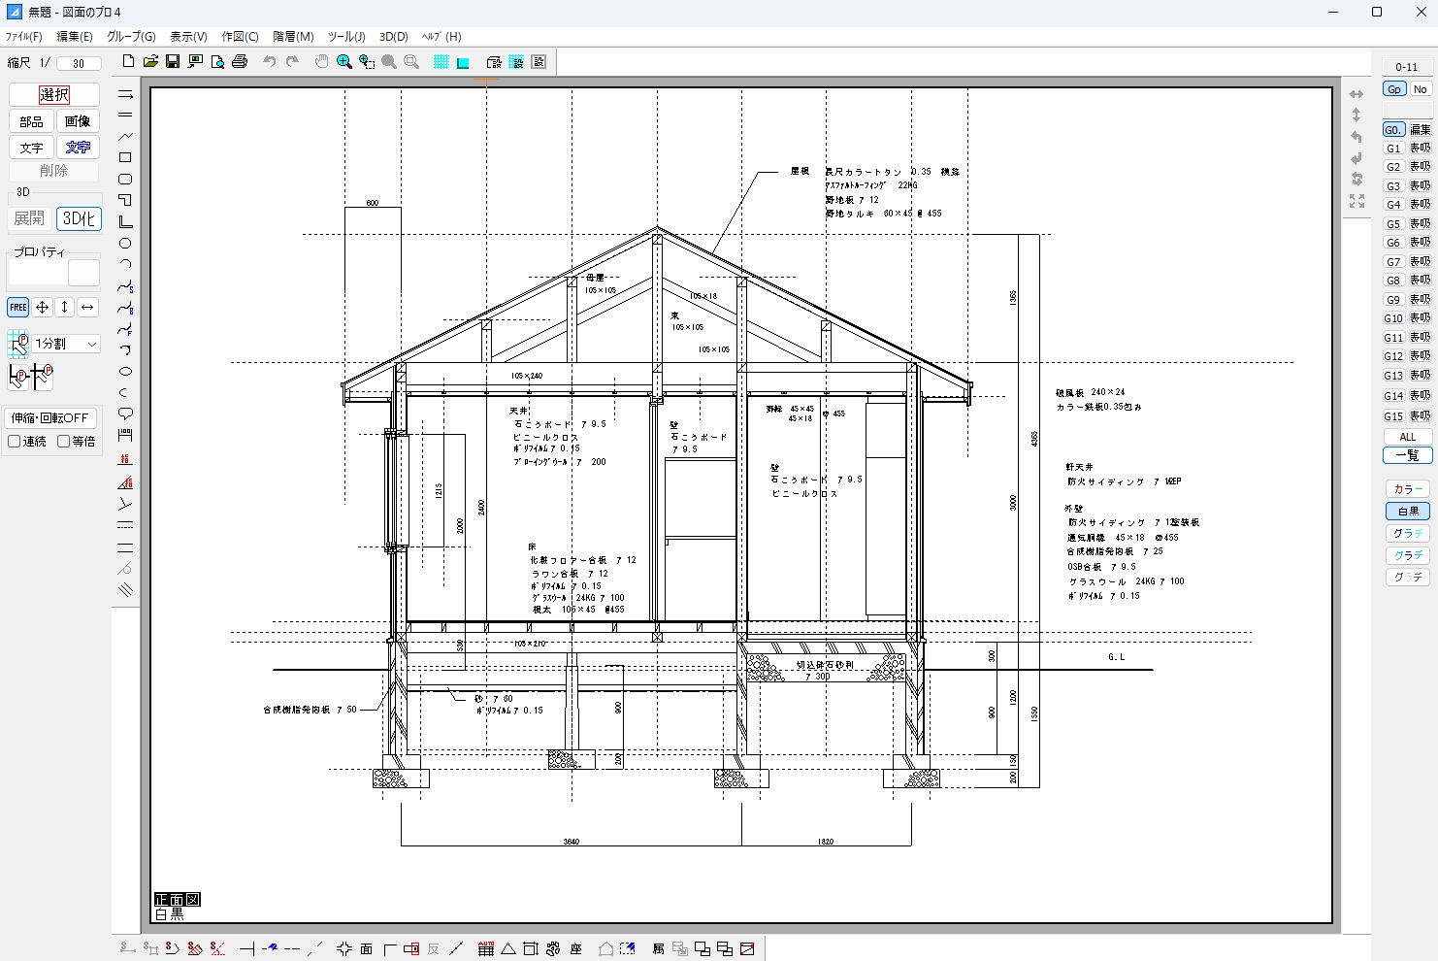Enable the 等倍 checkbox
The image size is (1438, 961).
pyautogui.click(x=64, y=442)
